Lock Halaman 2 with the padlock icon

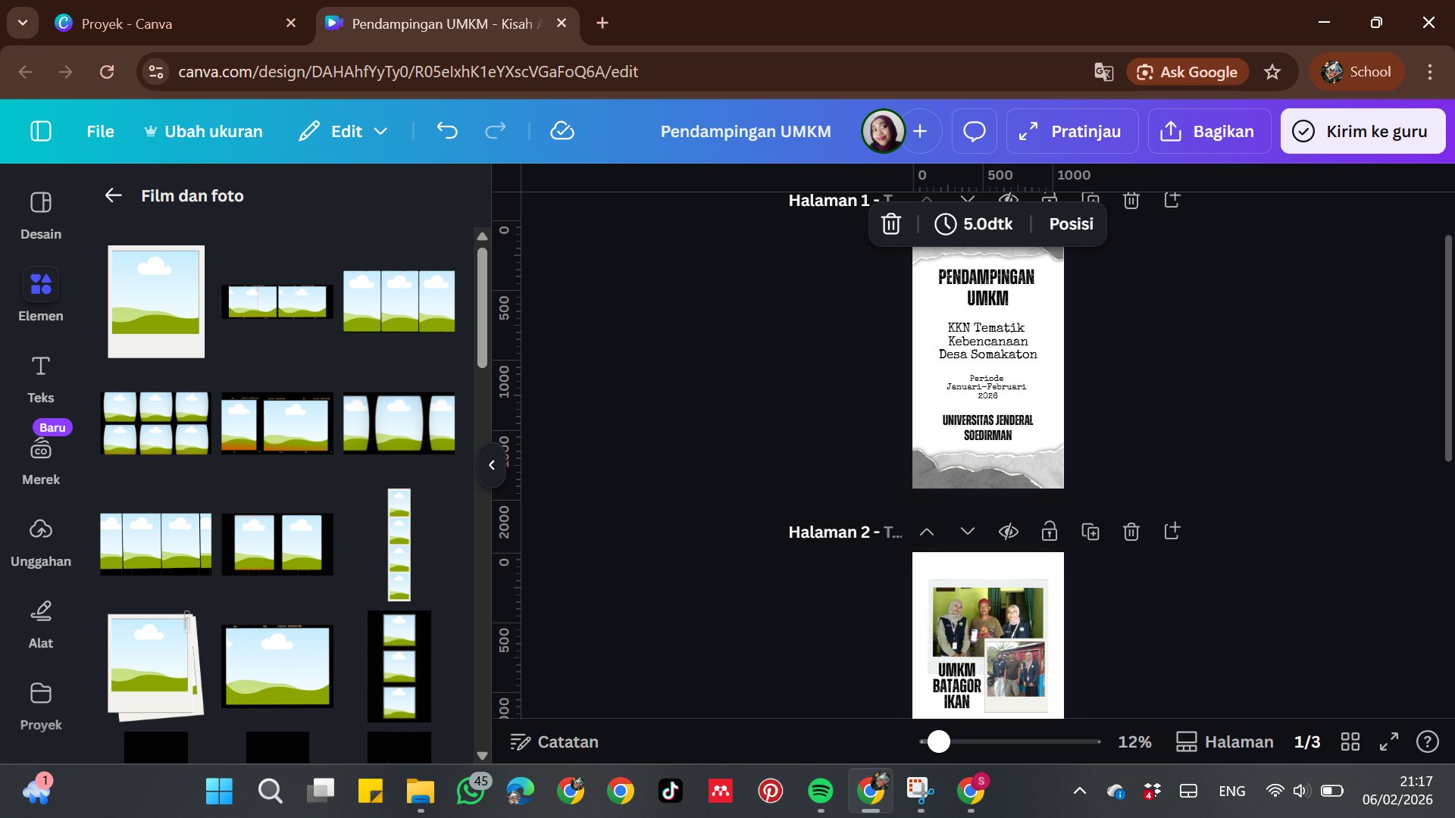[1049, 531]
